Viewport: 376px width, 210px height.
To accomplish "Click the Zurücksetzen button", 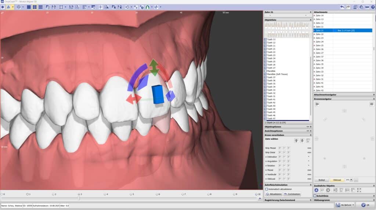I will (x=292, y=194).
